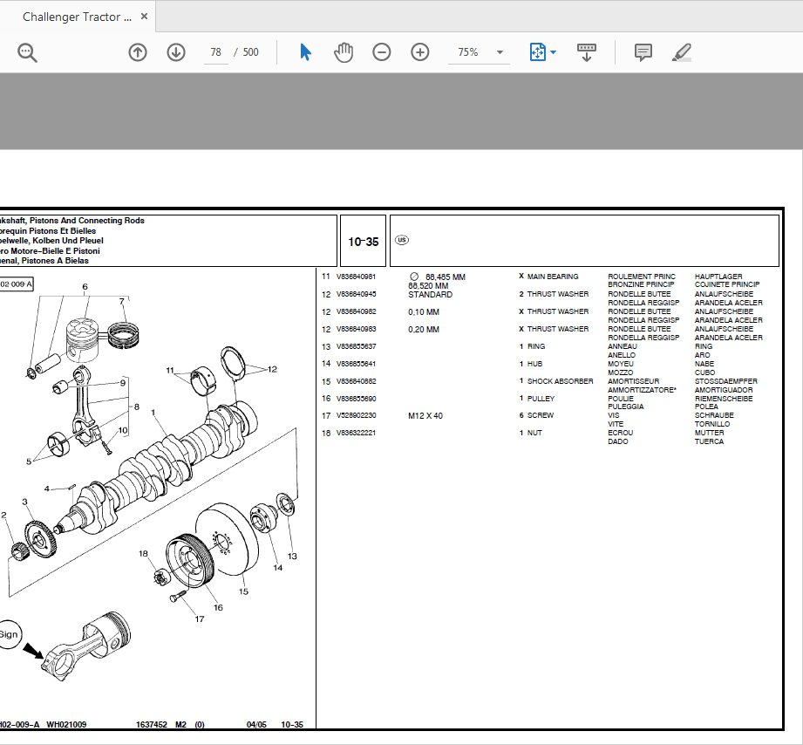
Task: Select the Highlight pen tool
Action: pyautogui.click(x=683, y=52)
